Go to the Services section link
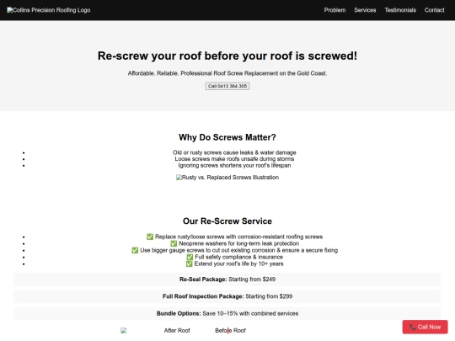455x341 pixels. 365,10
